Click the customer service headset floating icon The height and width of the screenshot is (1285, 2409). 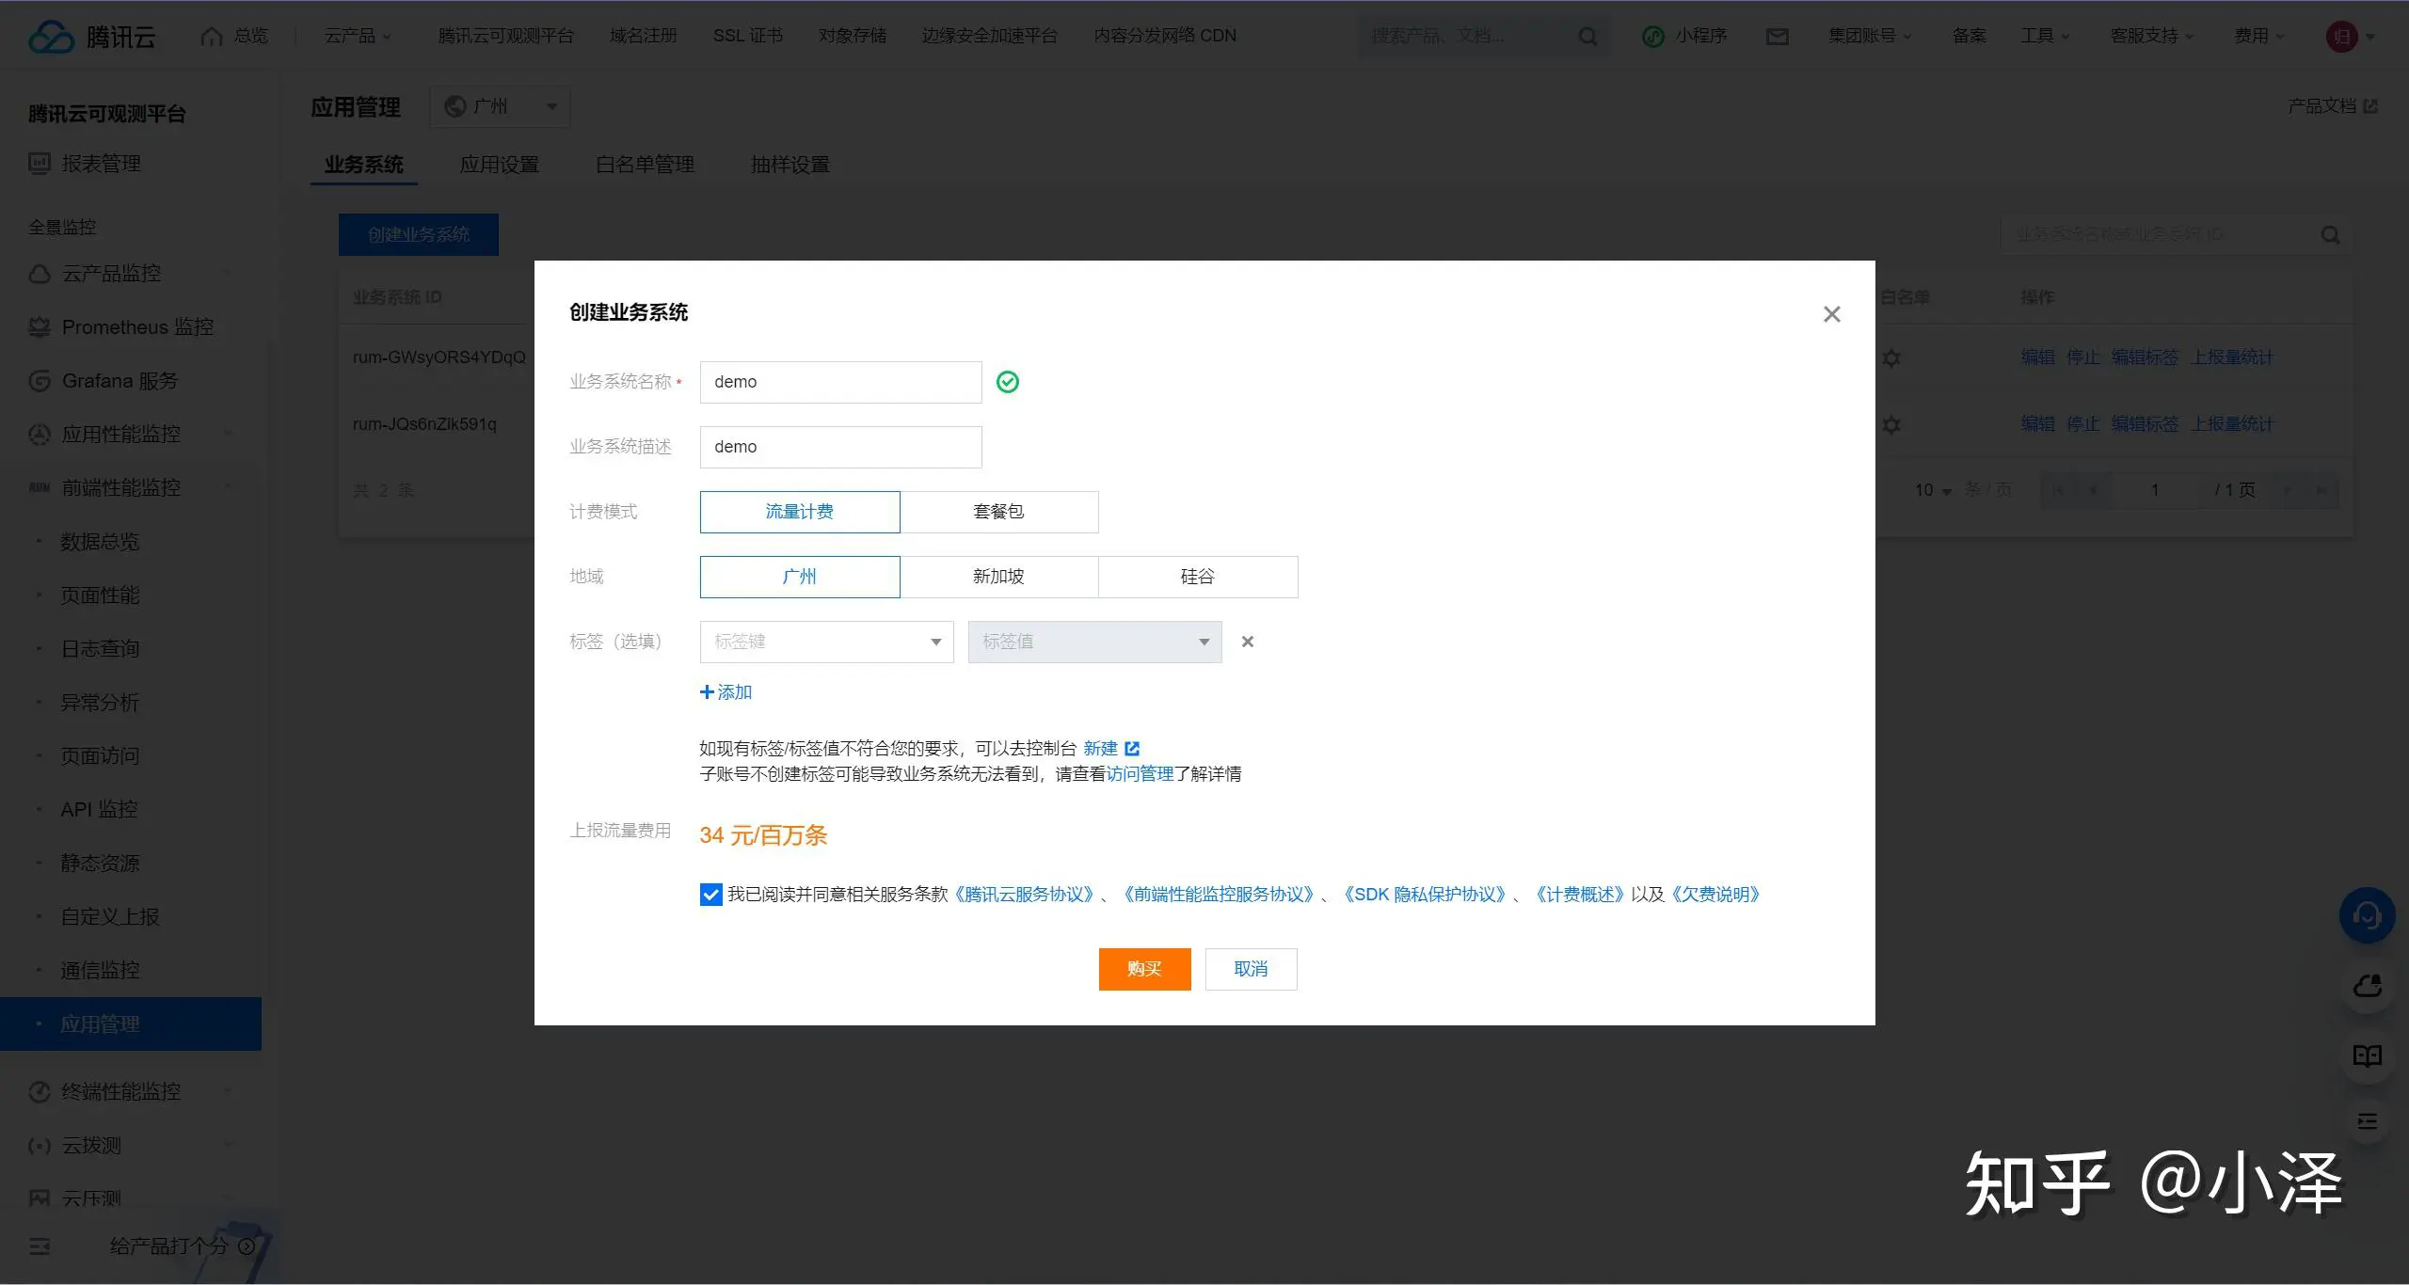(x=2367, y=915)
